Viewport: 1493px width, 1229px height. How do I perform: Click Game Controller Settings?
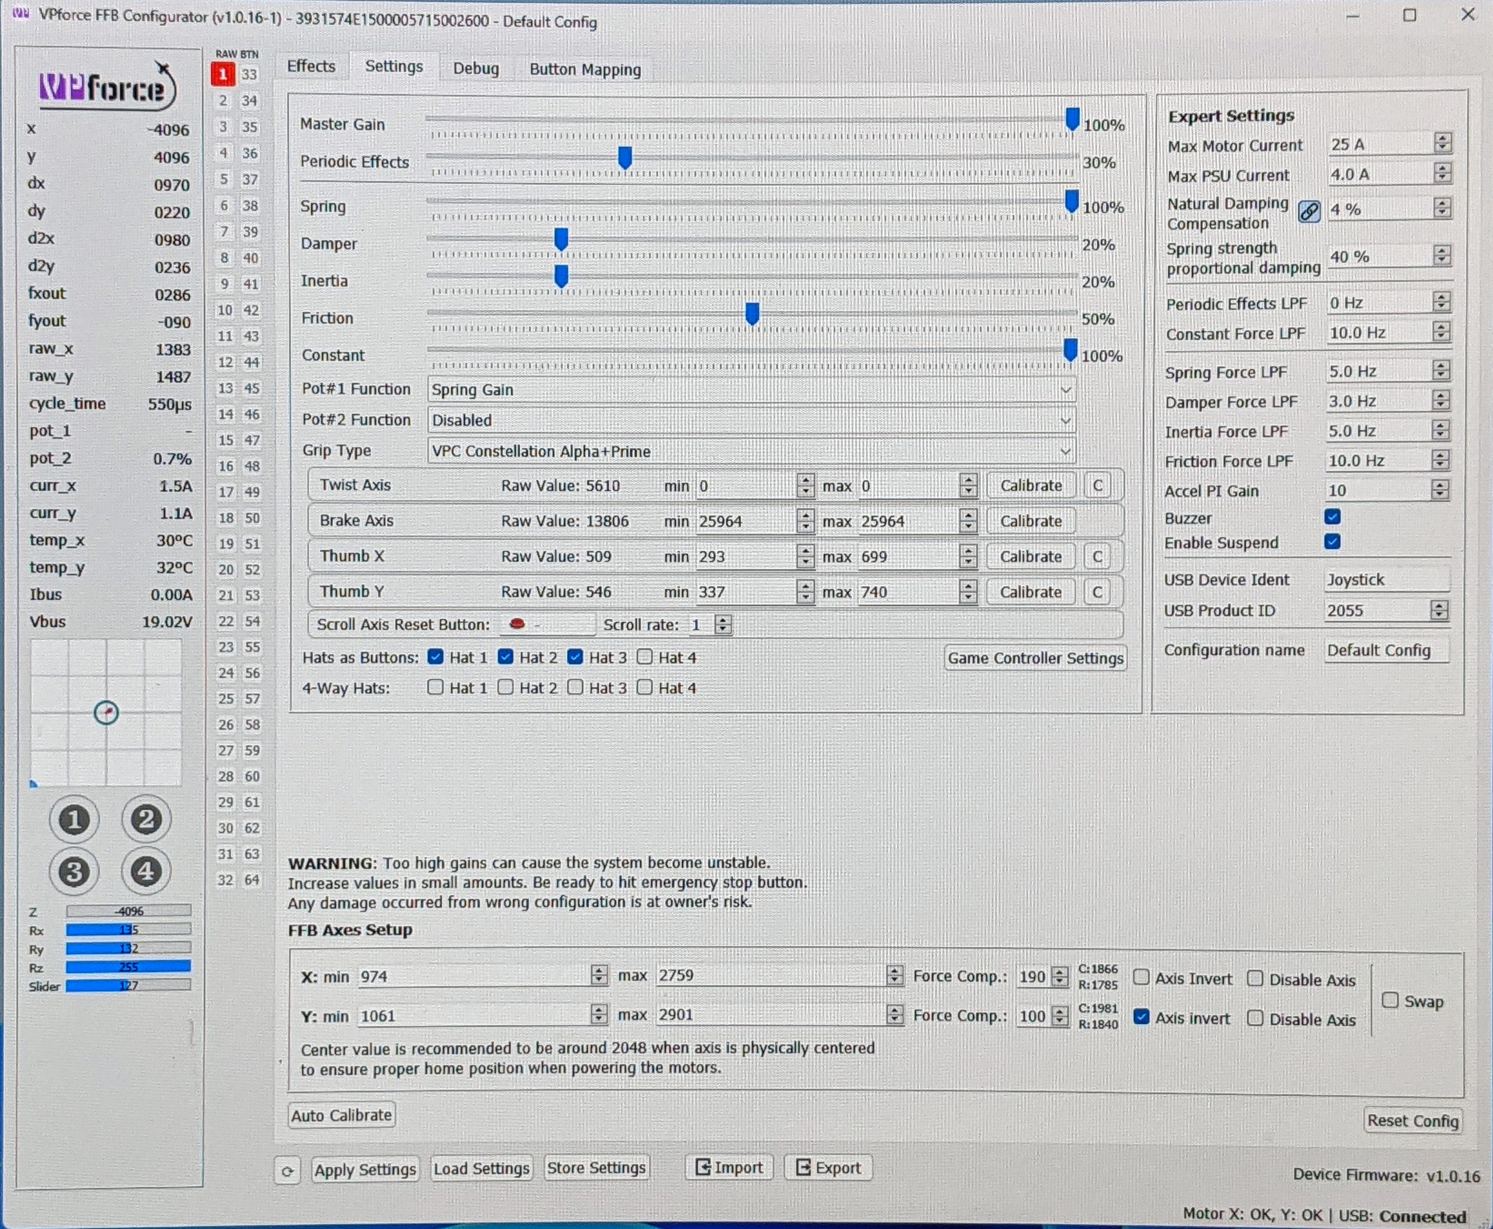pos(1036,658)
